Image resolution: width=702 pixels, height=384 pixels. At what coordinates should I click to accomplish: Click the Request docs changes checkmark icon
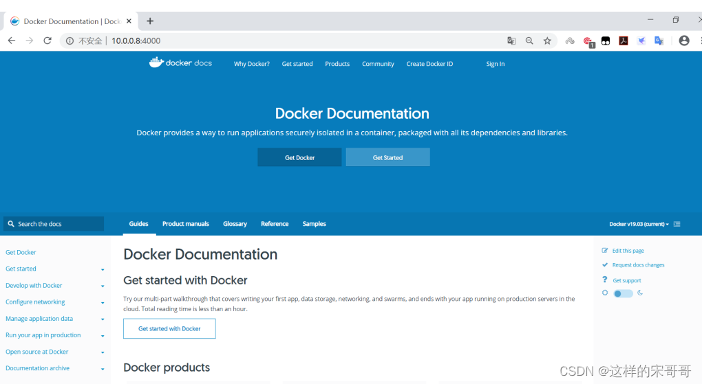click(605, 264)
